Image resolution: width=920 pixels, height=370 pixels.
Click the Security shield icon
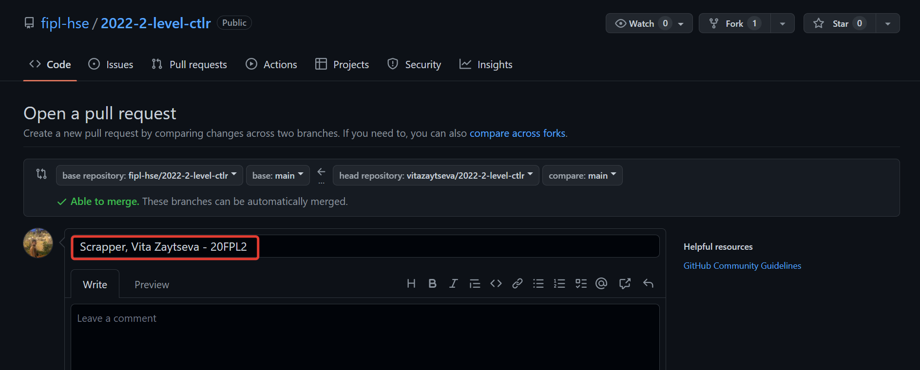point(393,64)
